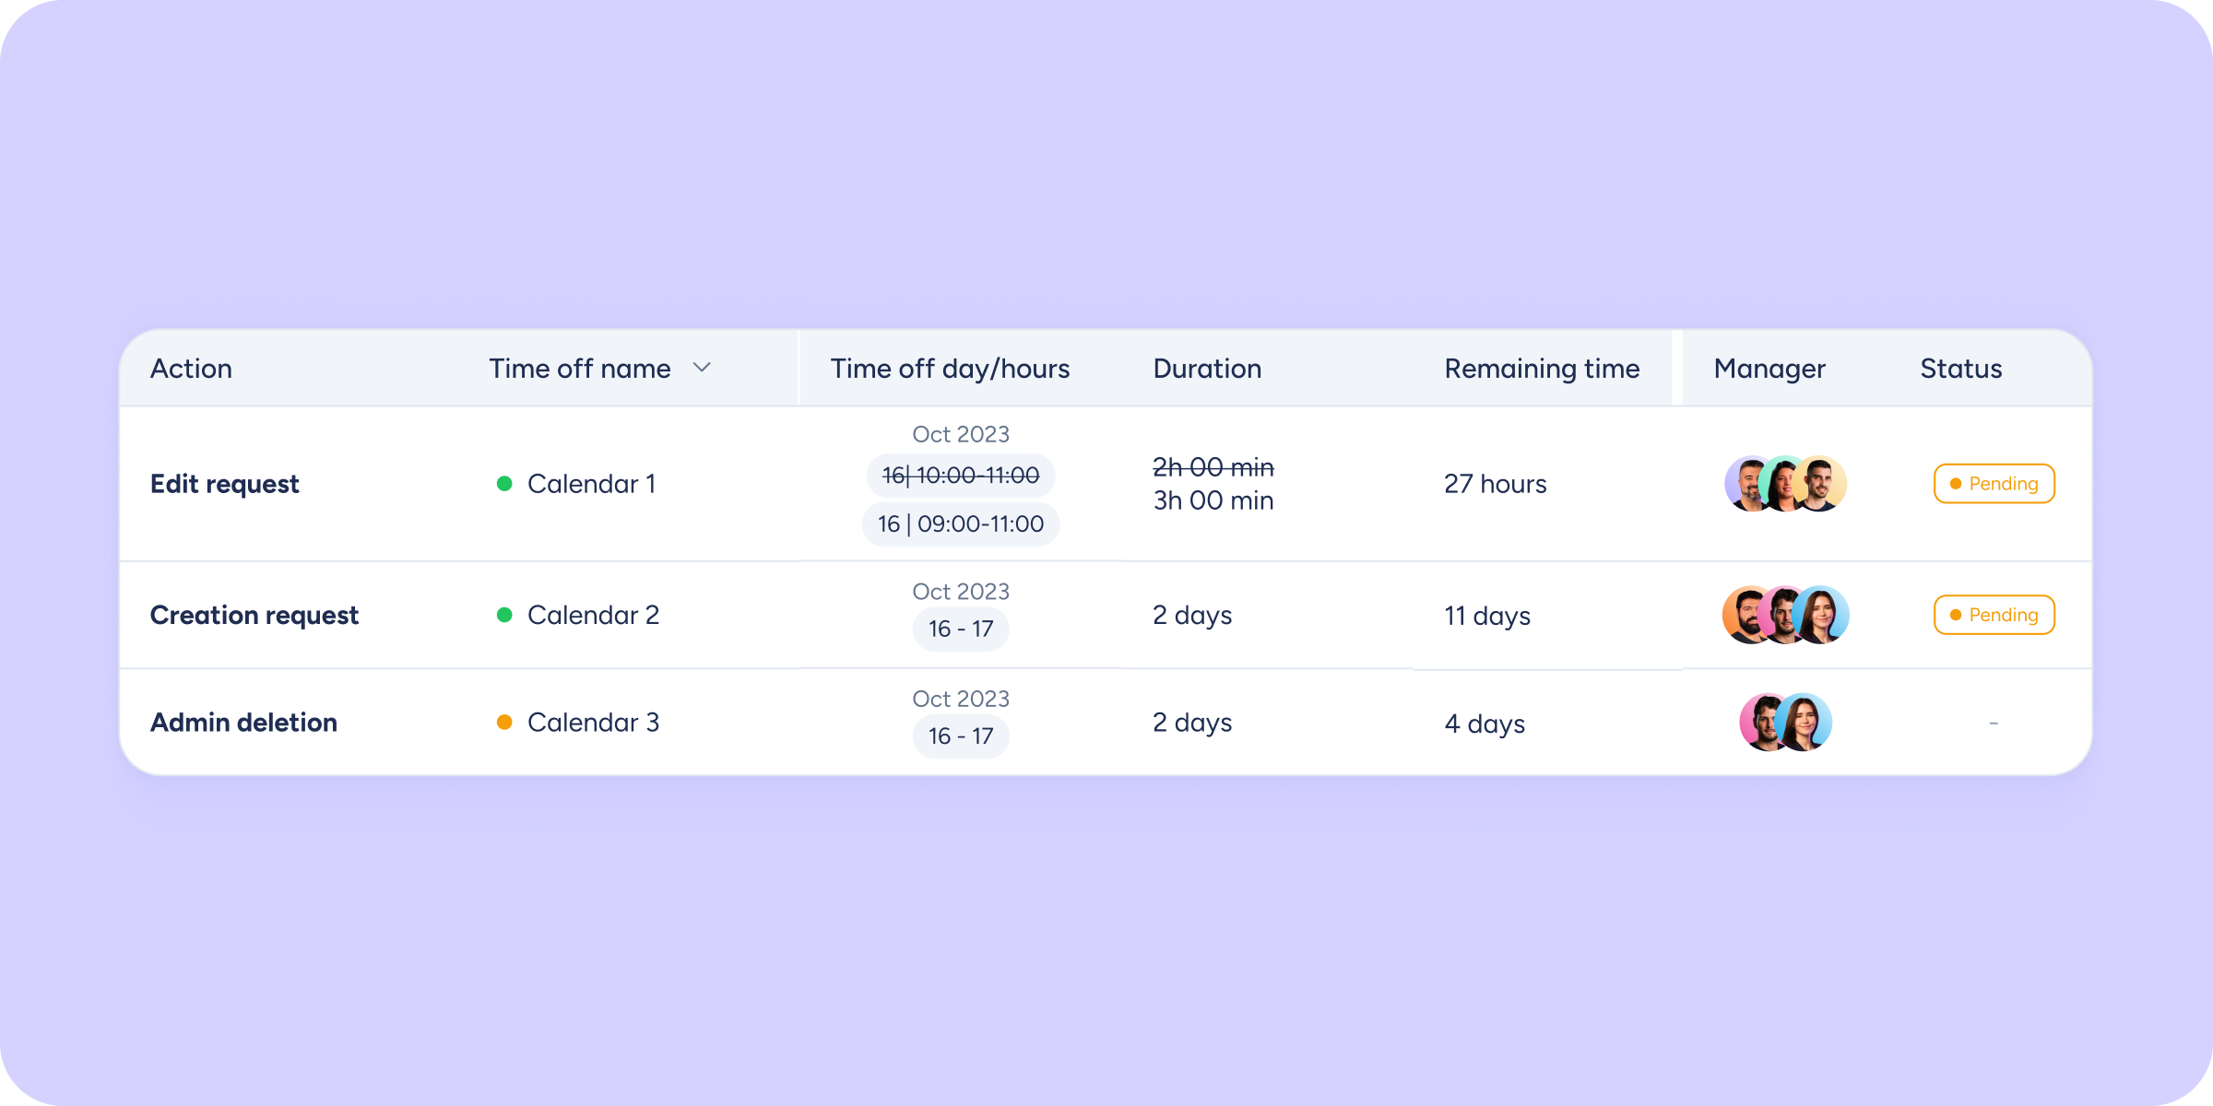The height and width of the screenshot is (1106, 2213).
Task: Click the Calendar 2 green status dot
Action: 504,615
